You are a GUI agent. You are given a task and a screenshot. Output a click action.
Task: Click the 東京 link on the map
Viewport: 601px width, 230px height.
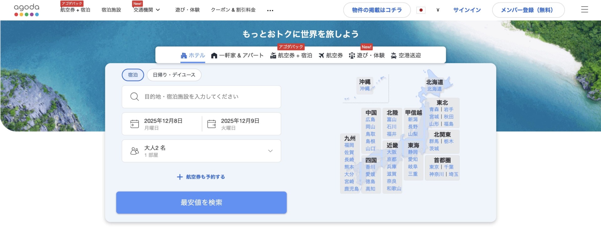coord(434,167)
